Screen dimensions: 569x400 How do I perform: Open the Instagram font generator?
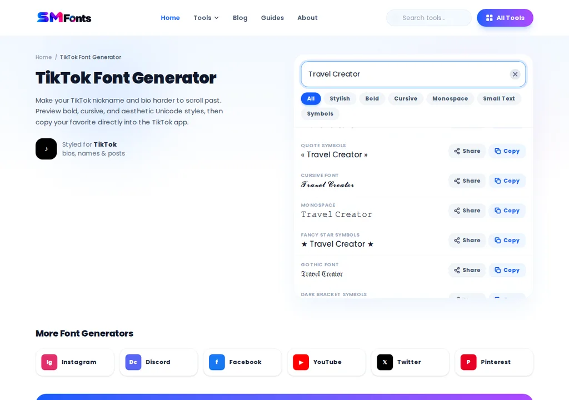(75, 362)
